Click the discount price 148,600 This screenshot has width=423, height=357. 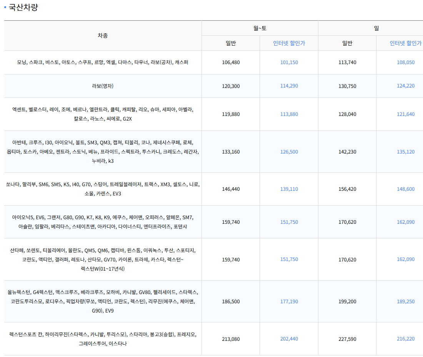(x=405, y=189)
